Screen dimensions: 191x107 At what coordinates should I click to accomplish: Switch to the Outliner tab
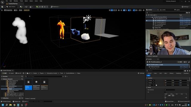coord(150,10)
